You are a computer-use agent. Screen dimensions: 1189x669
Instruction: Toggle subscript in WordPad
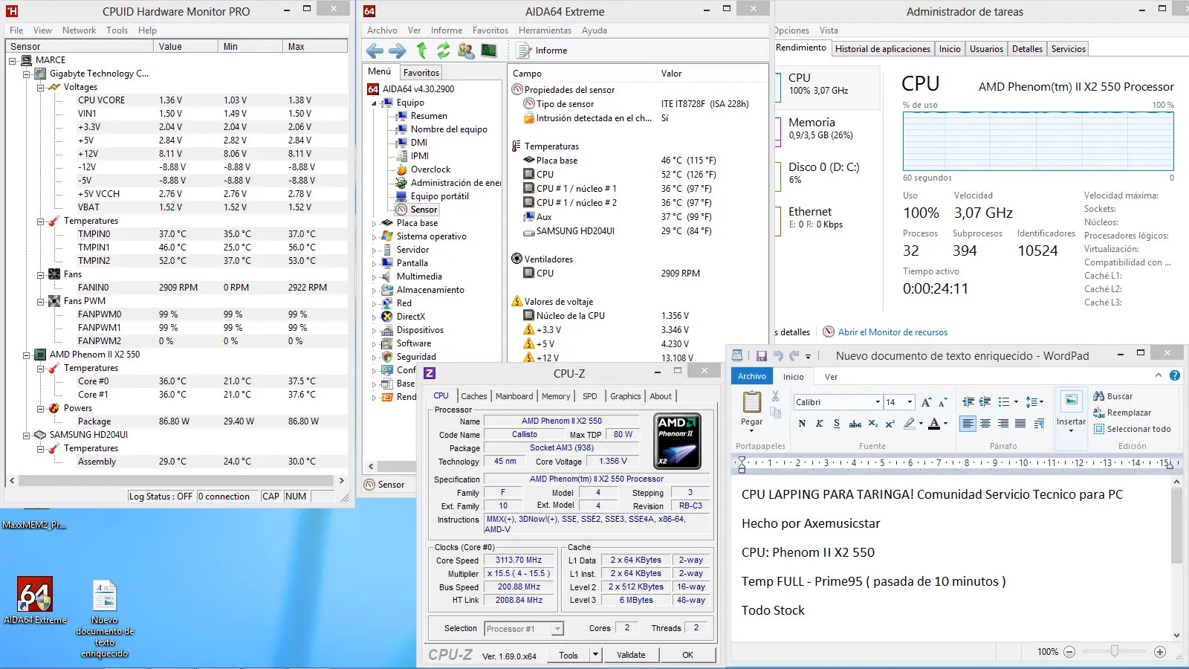(873, 424)
